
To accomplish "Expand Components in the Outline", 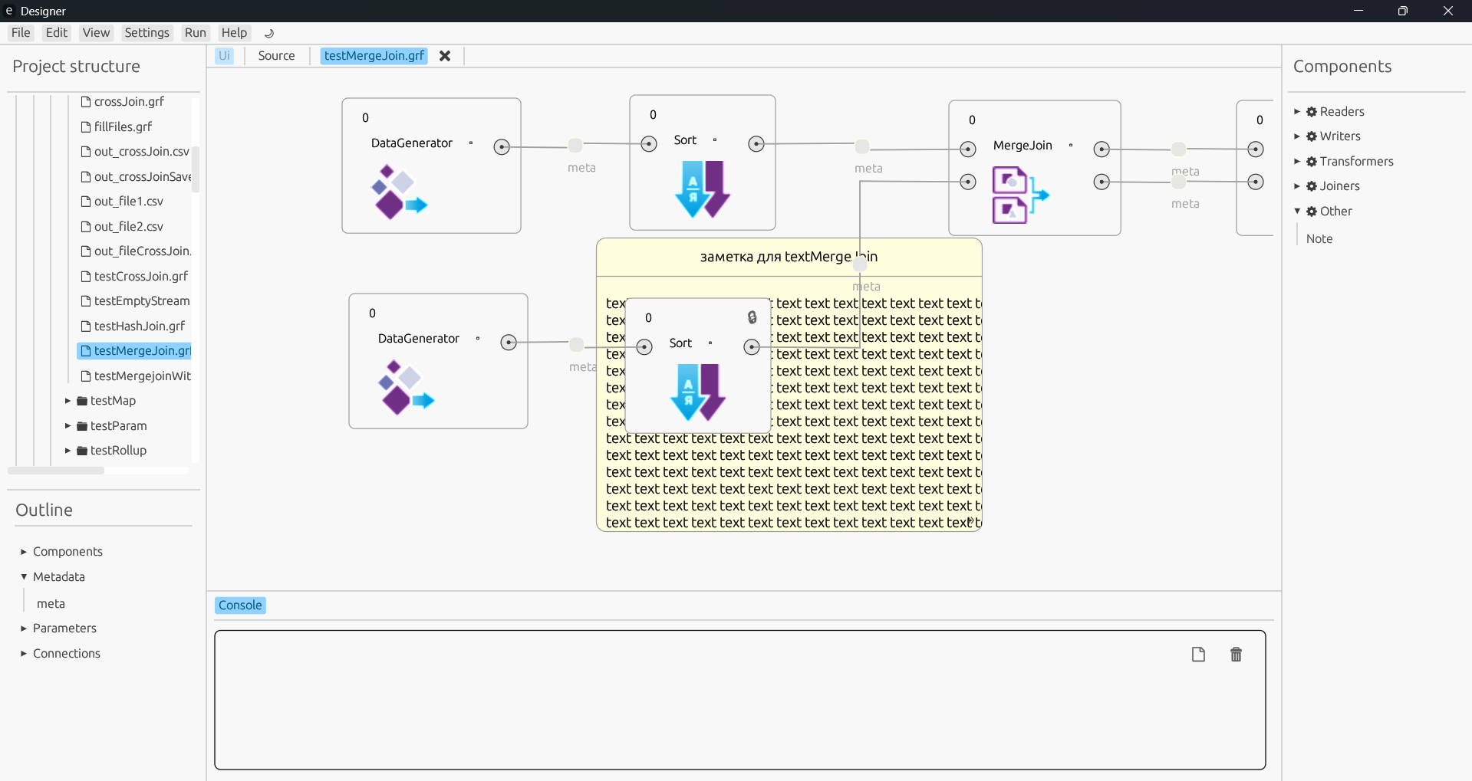I will point(24,552).
